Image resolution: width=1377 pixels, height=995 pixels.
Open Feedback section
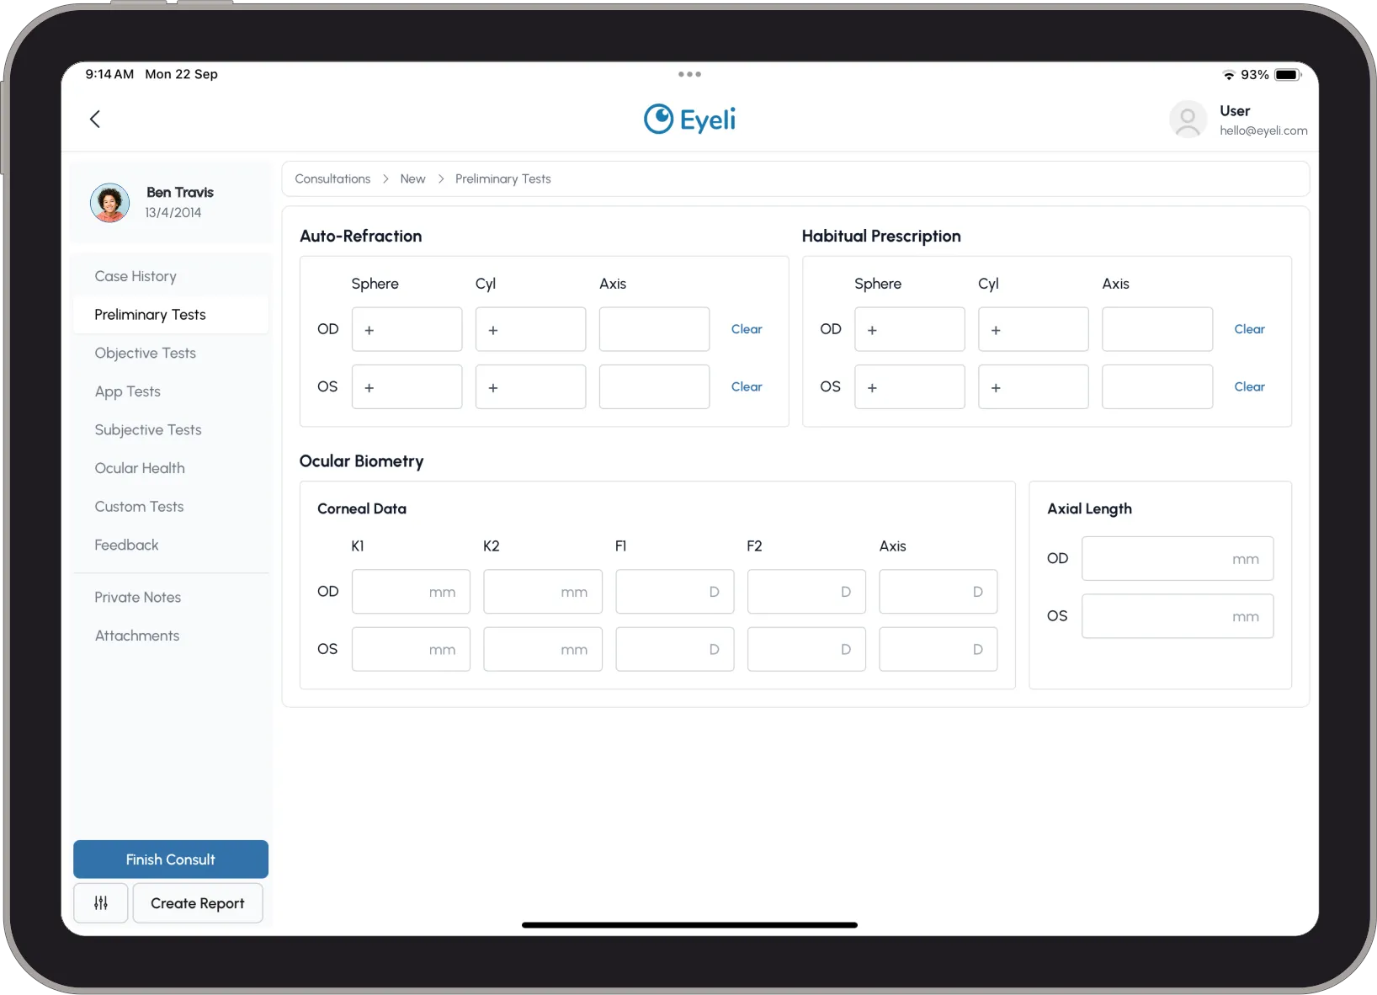click(171, 545)
